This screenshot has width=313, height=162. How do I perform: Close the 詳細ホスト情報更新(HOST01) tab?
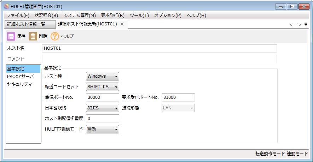[122, 24]
